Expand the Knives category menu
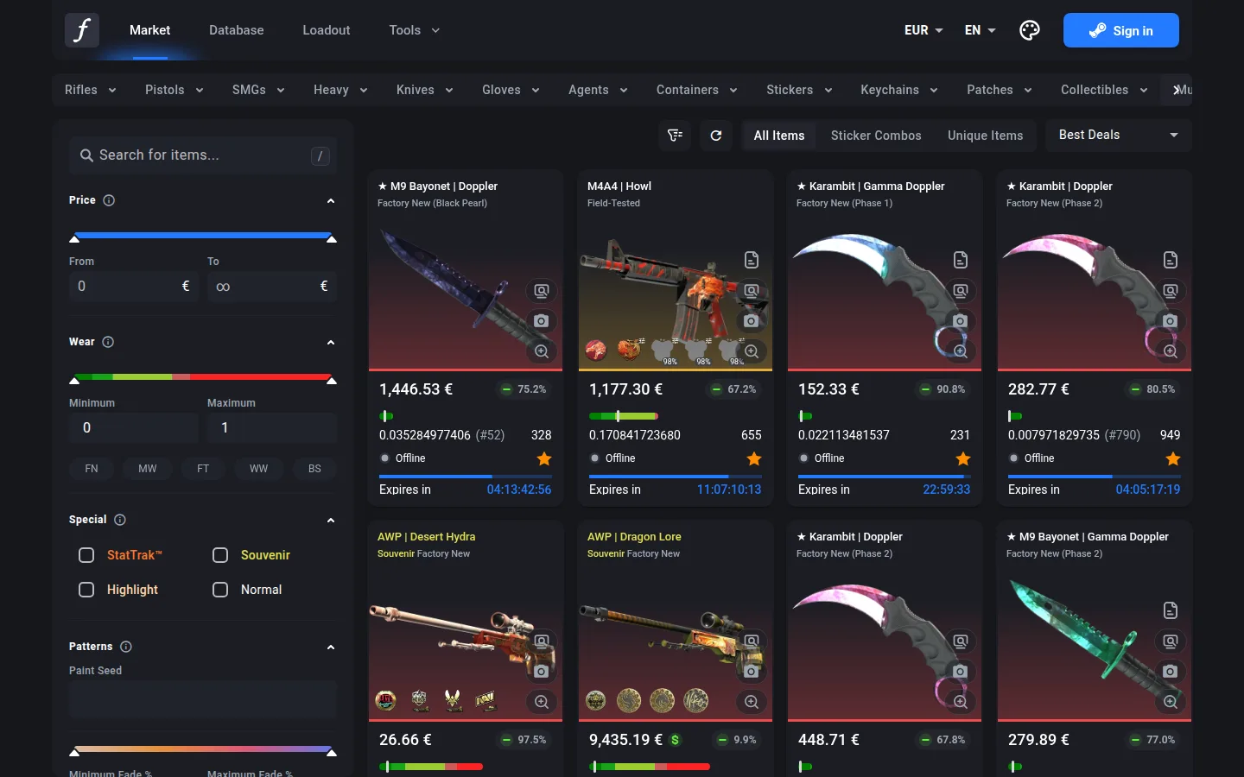This screenshot has height=777, width=1244. tap(424, 90)
